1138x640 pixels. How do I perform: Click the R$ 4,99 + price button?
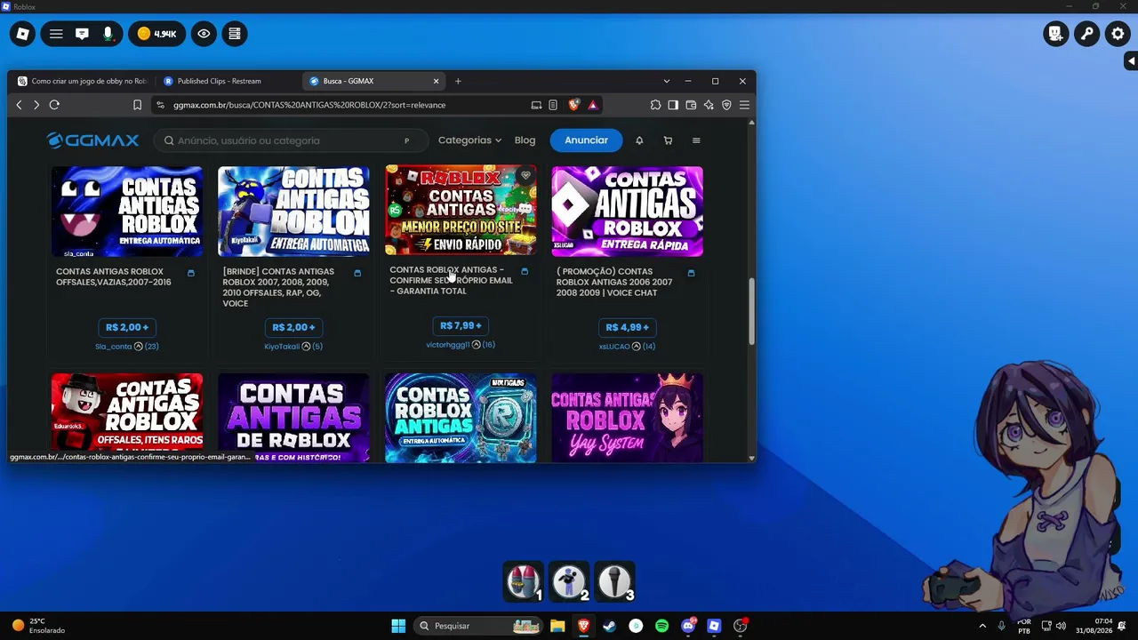pyautogui.click(x=627, y=327)
